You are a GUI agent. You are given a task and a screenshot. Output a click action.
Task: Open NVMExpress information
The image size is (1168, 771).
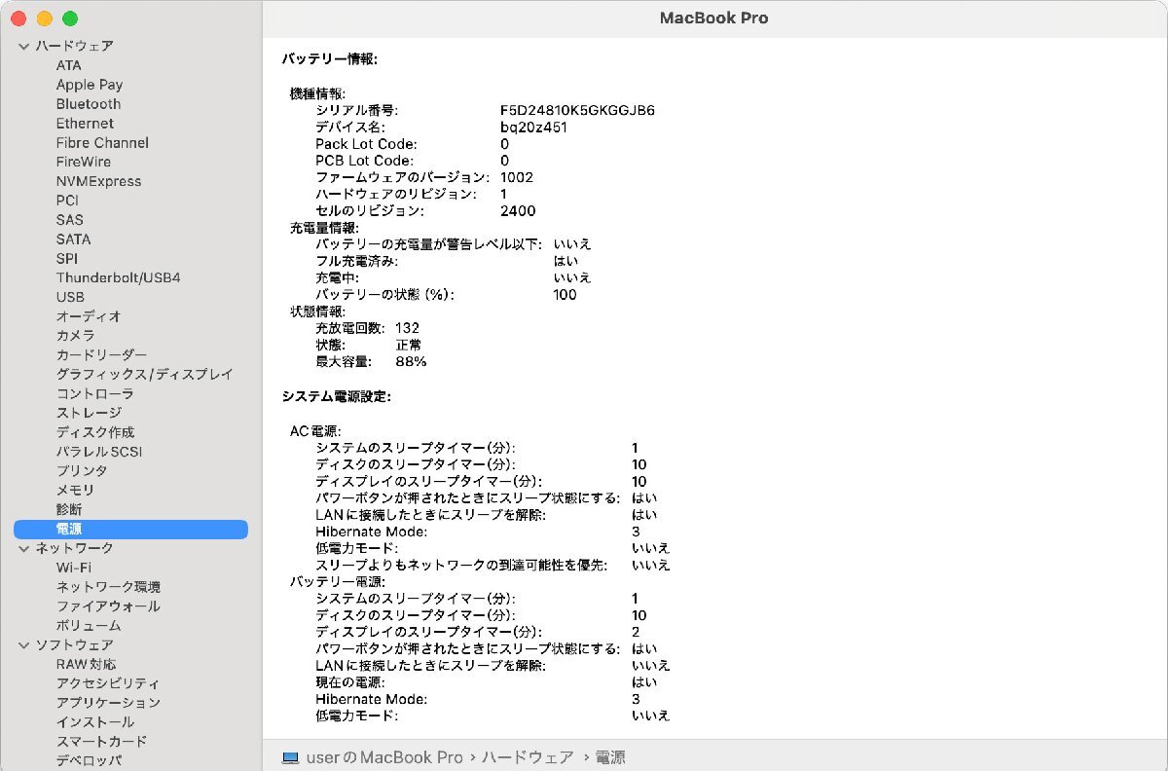tap(98, 181)
